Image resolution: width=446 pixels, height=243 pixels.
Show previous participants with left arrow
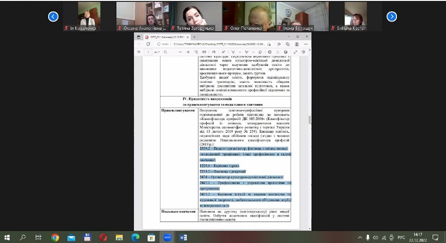[53, 17]
